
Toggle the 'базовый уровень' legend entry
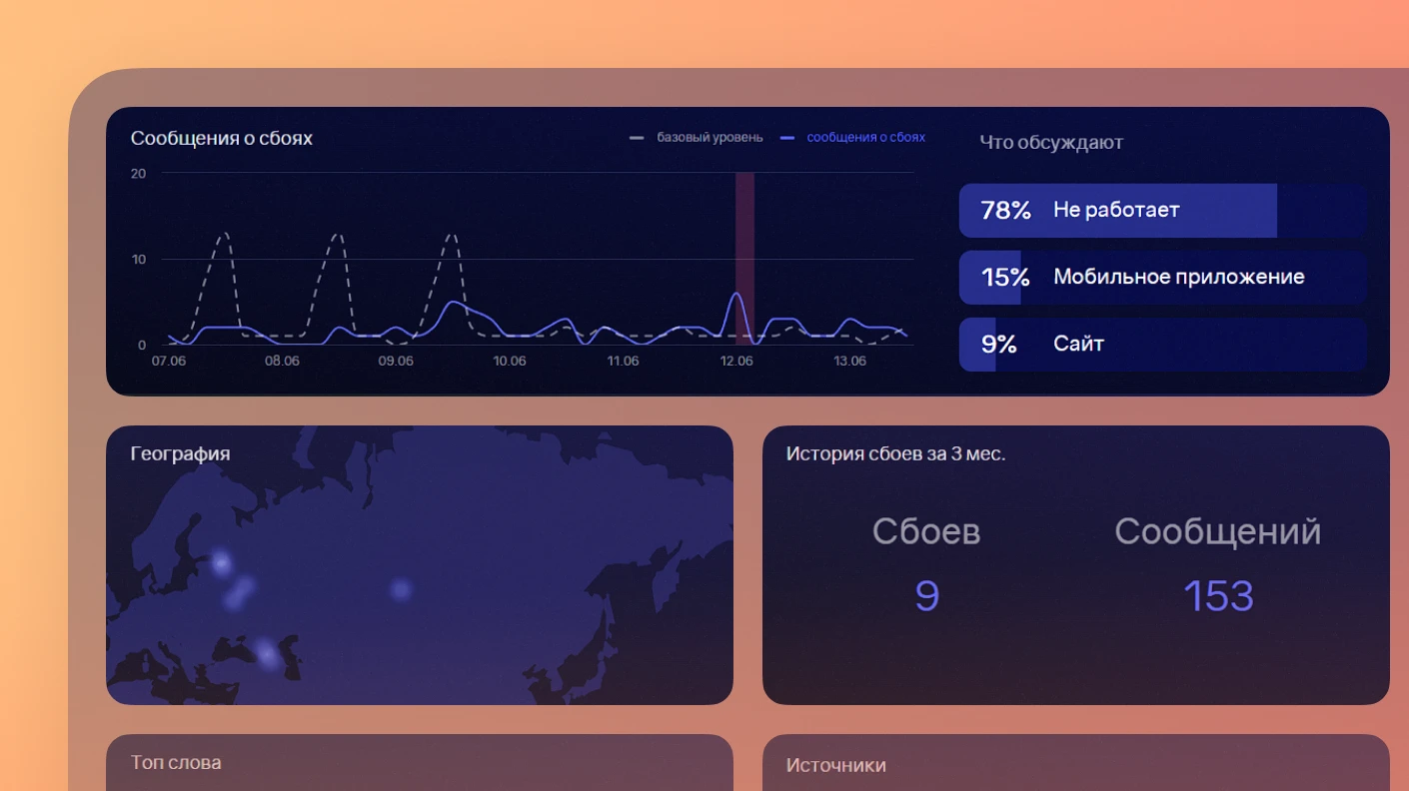pyautogui.click(x=696, y=138)
